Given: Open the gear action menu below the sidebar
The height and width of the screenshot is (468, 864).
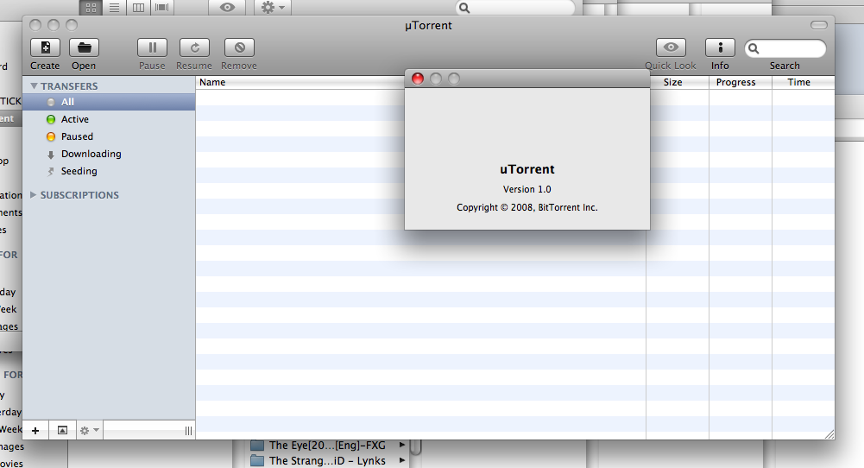Looking at the screenshot, I should click(89, 431).
